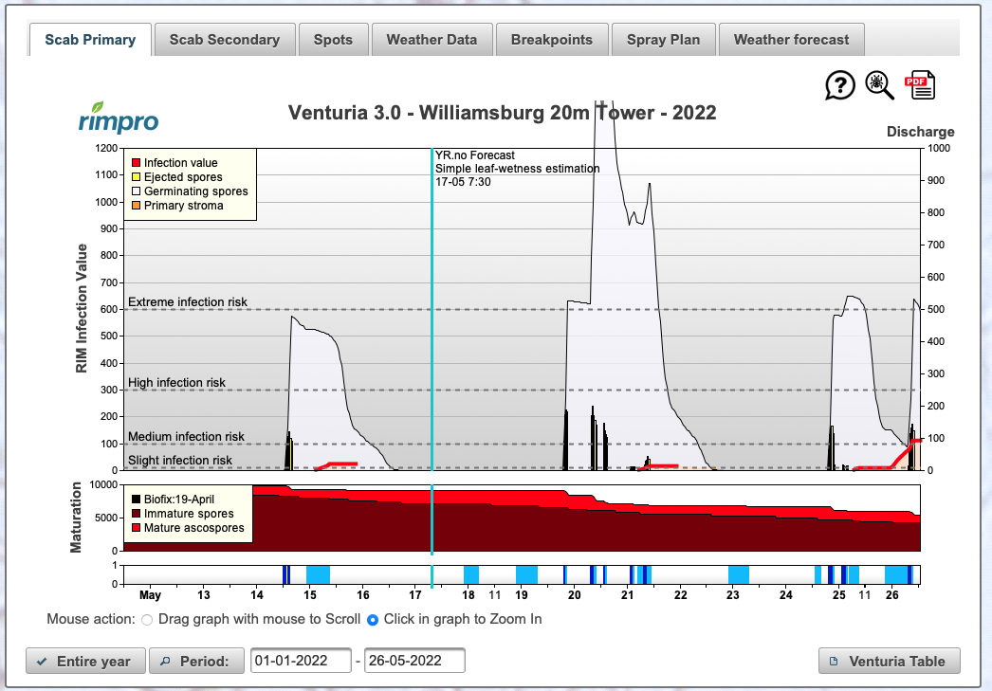Open the Weather Data tab
This screenshot has height=691, width=992.
pos(432,40)
